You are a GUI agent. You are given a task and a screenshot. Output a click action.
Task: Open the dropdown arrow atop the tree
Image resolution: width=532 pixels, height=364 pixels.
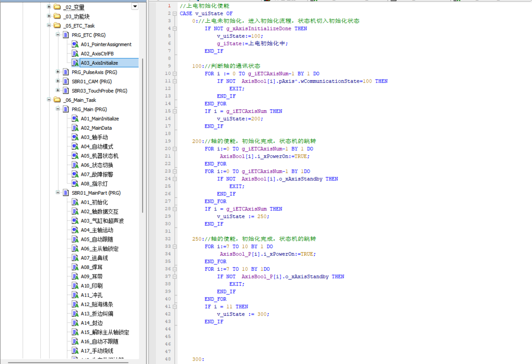coord(135,6)
